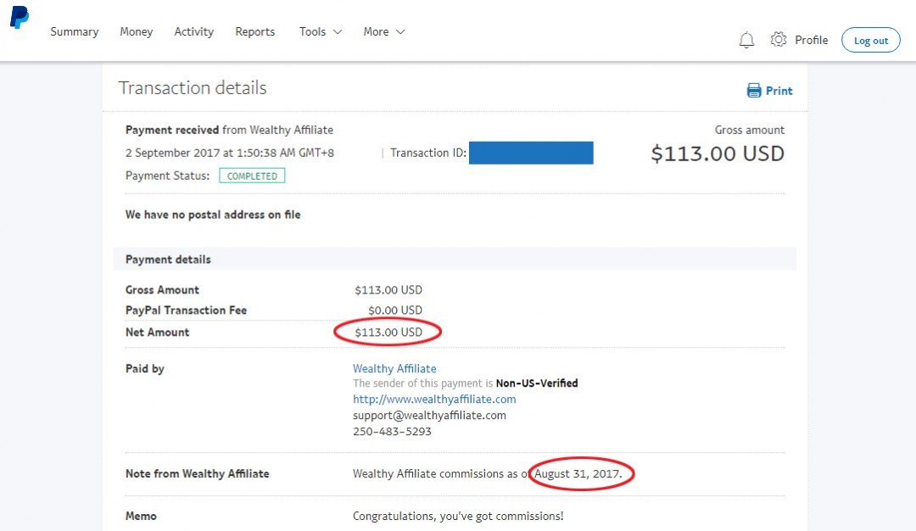Select the date 2 September 2017 timestamp

(230, 153)
